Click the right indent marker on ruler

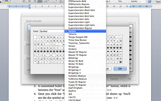pyautogui.click(x=130, y=7)
